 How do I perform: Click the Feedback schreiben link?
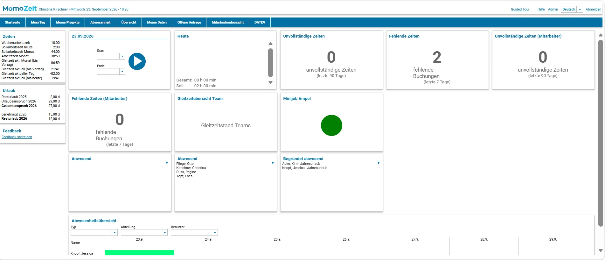pyautogui.click(x=17, y=137)
